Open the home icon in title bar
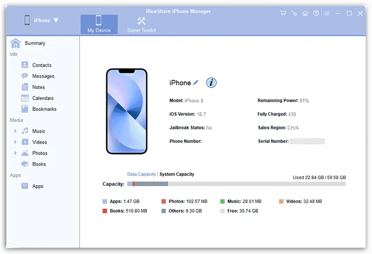372x254 pixels. [305, 13]
